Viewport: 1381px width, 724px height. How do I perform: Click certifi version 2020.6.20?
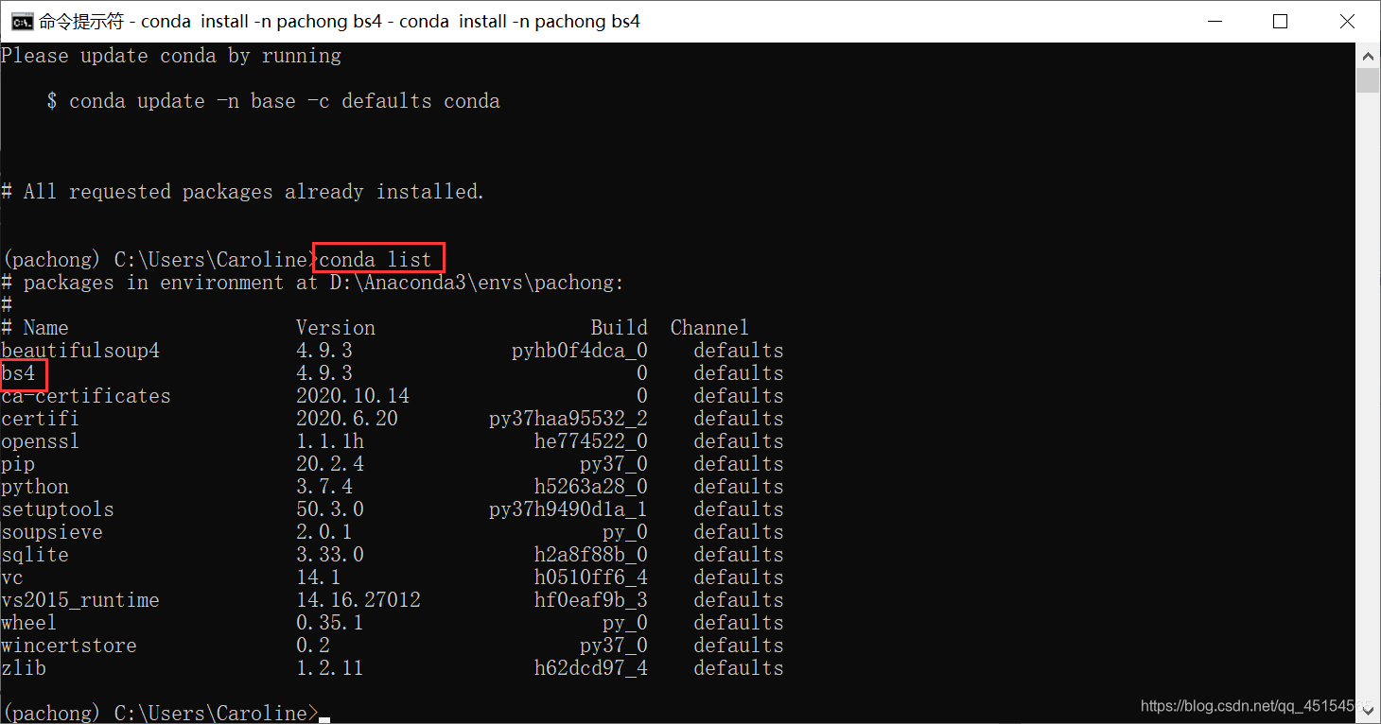(x=347, y=419)
